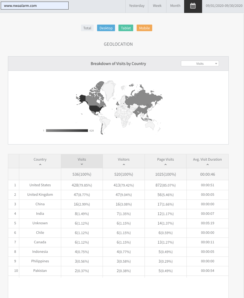The height and width of the screenshot is (298, 244).
Task: Sort table by Visits column
Action: pyautogui.click(x=82, y=161)
